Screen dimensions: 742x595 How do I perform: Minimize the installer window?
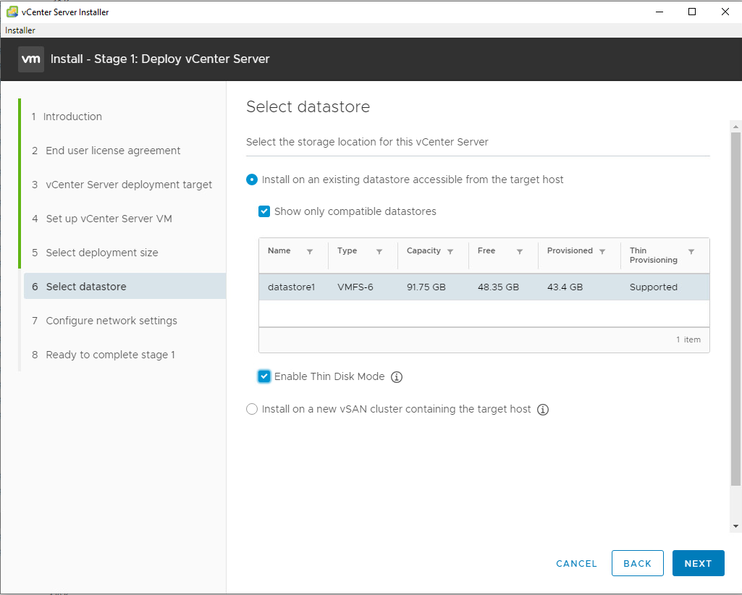[659, 12]
